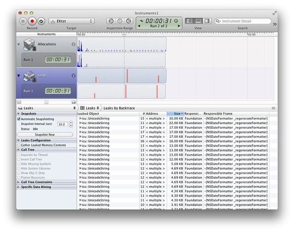This screenshot has height=232, width=294.
Task: Click the Snapshot Interval stepper
Action: point(71,124)
